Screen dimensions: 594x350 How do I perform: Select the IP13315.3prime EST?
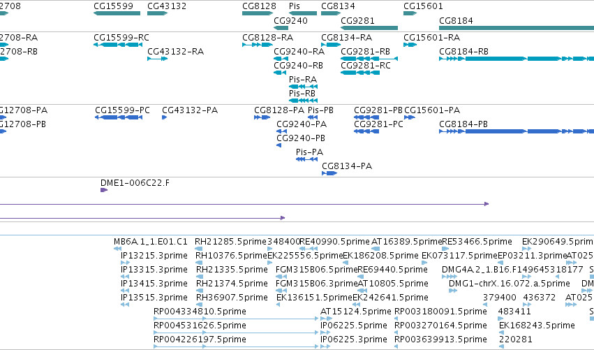tap(125, 277)
